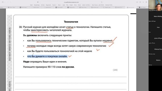162x91 pixels.
Task: Click the underlined word "пользовались"
Action: click(x=43, y=41)
